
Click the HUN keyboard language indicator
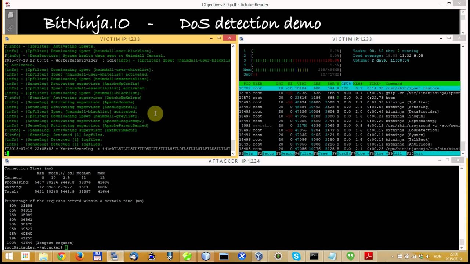[438, 257]
